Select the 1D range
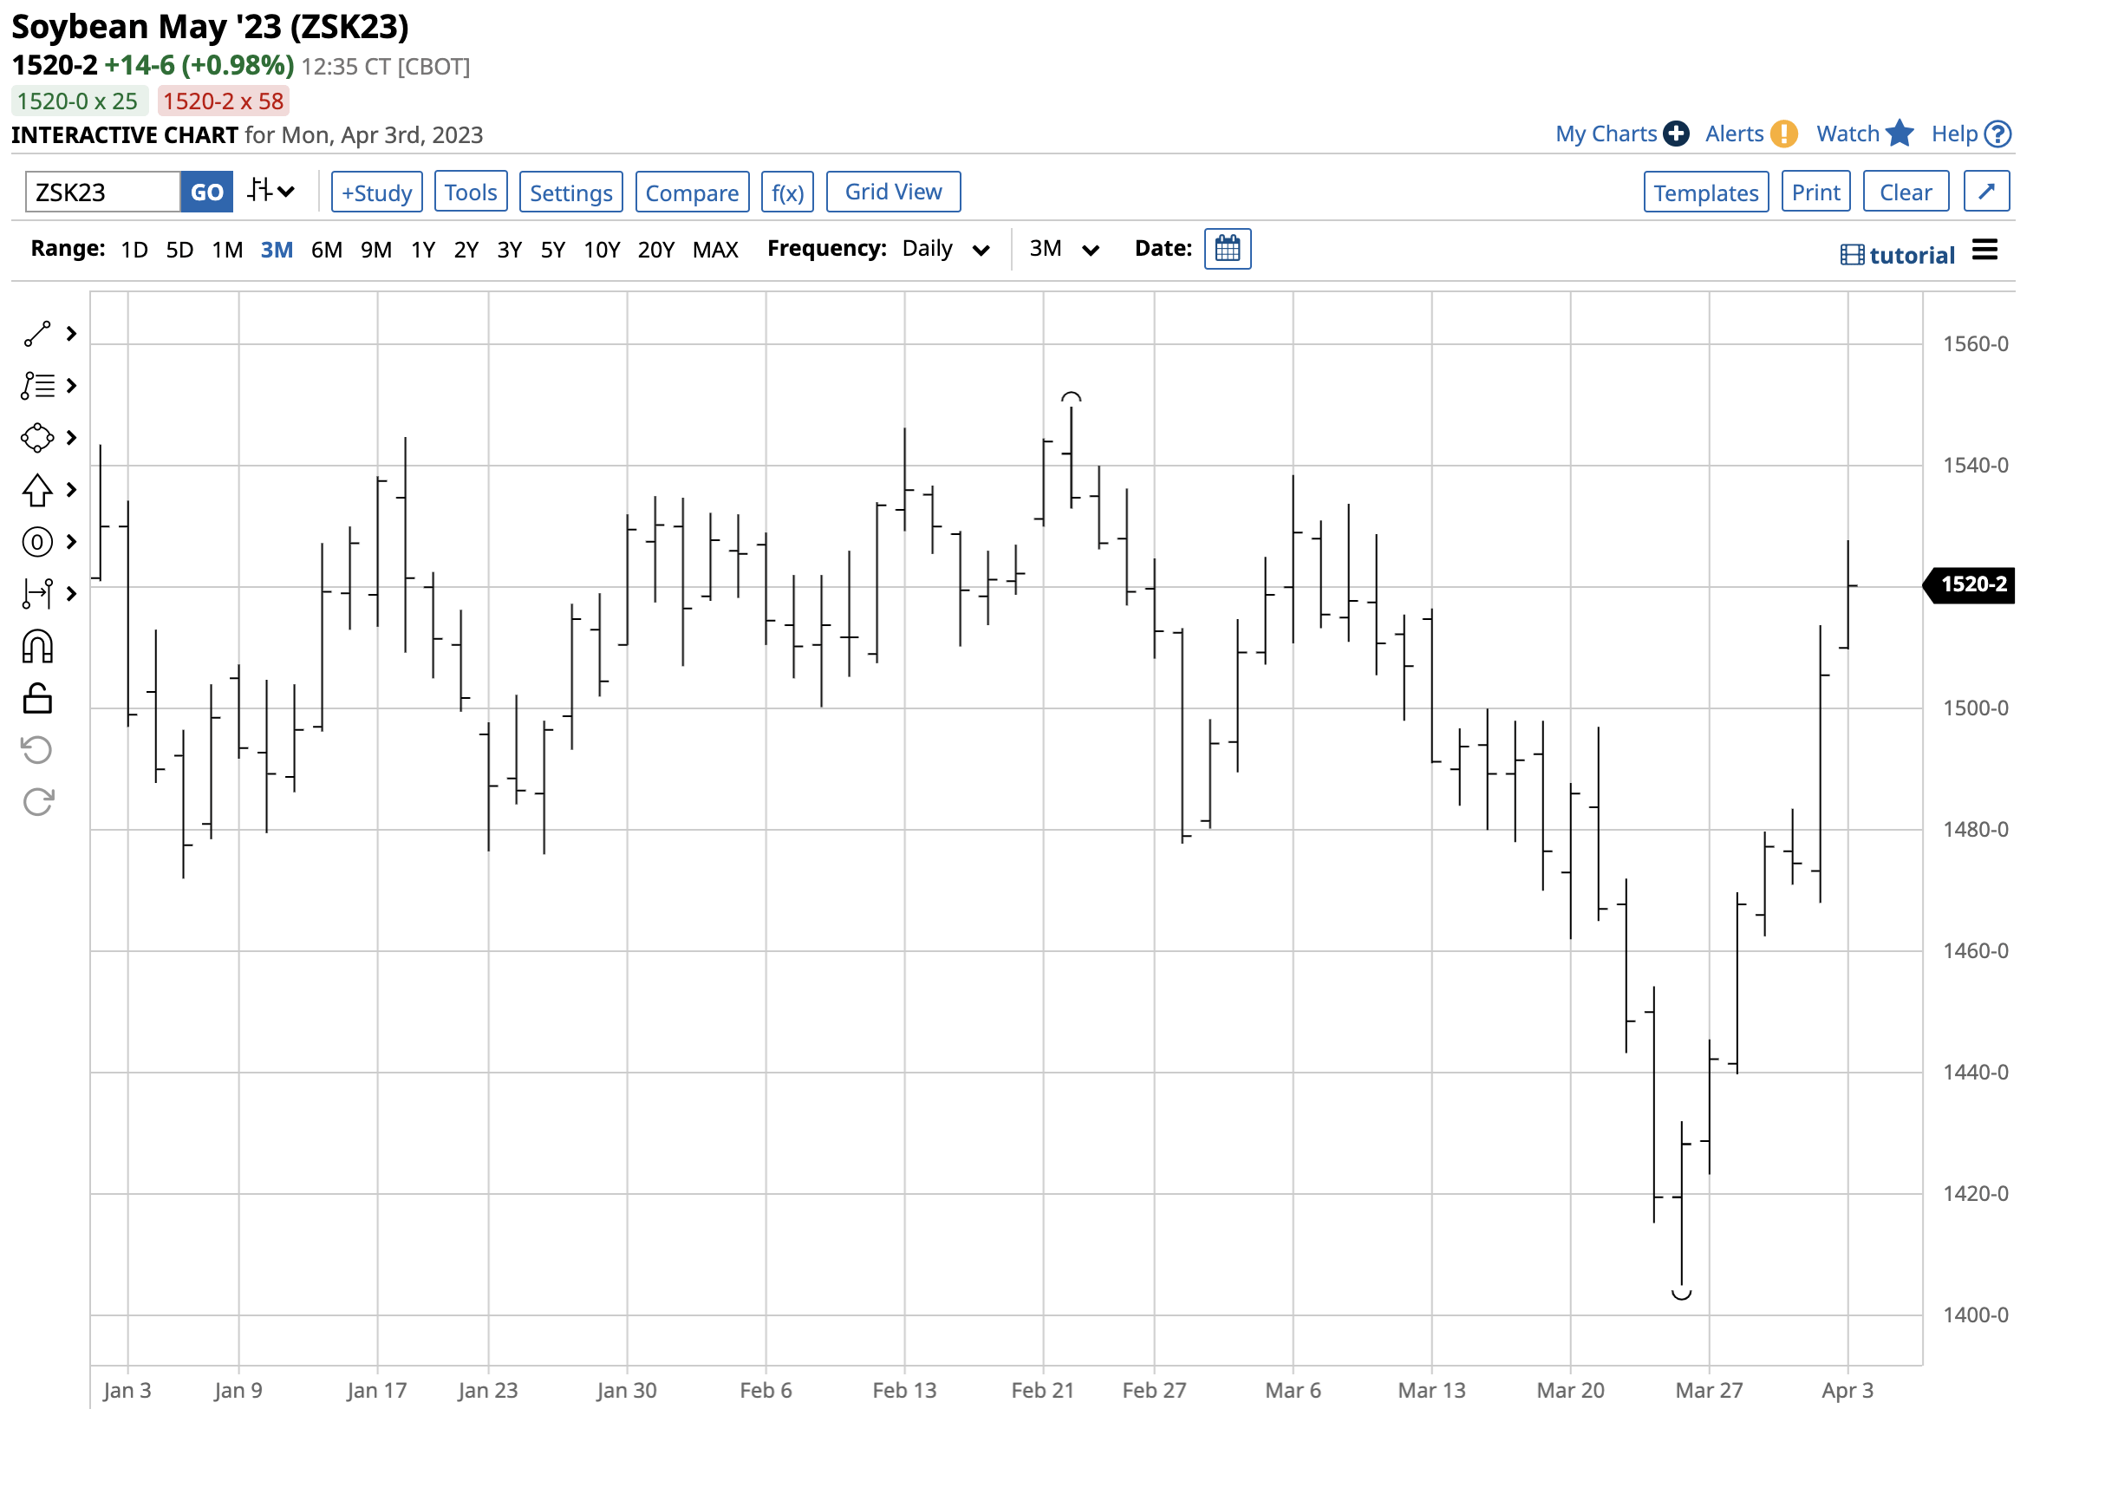 point(134,250)
